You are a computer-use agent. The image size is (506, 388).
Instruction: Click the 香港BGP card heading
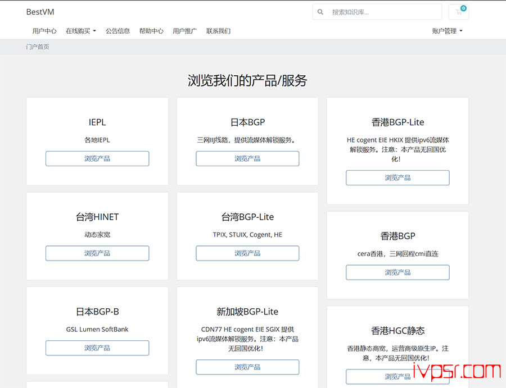coord(397,236)
